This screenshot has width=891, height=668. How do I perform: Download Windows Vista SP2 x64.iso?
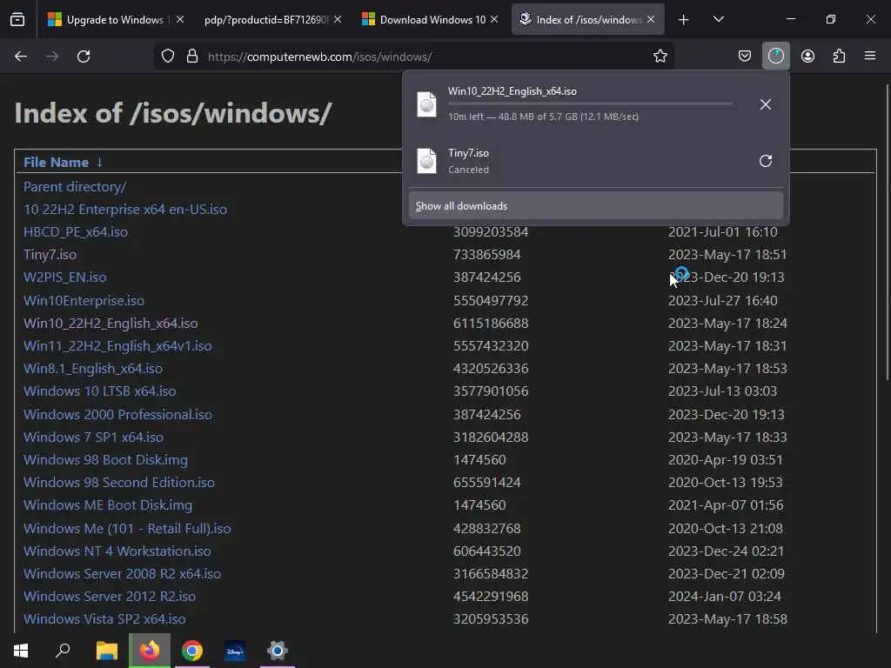click(x=104, y=619)
